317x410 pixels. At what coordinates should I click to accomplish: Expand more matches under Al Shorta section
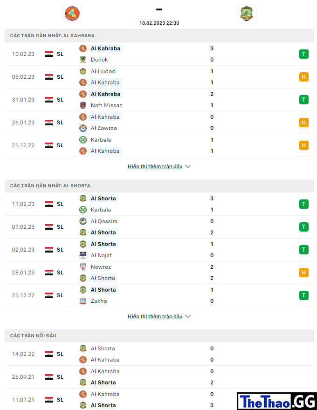155,317
